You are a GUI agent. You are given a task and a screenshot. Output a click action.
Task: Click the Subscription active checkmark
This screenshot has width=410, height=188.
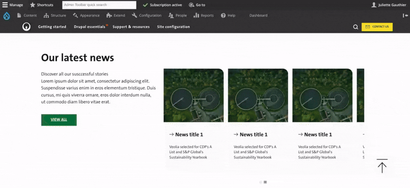(x=146, y=5)
